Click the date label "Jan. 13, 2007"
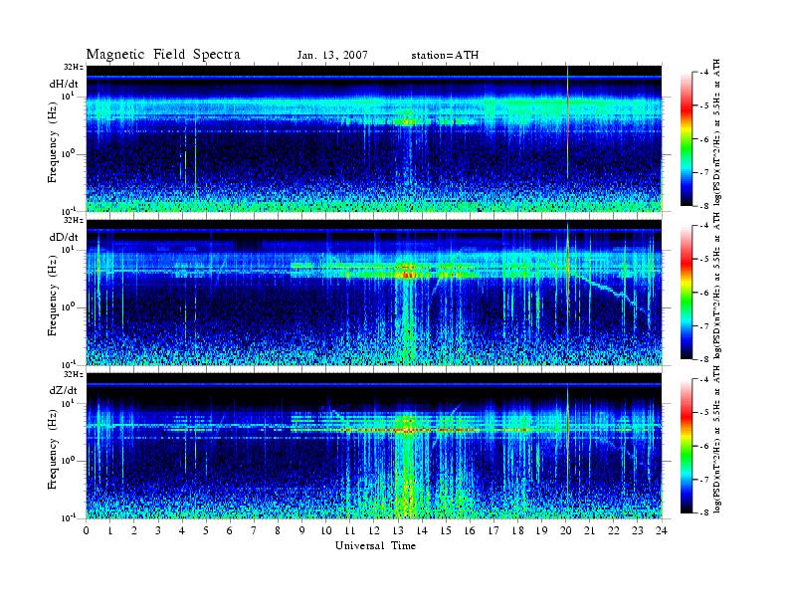The height and width of the screenshot is (609, 788). 332,55
